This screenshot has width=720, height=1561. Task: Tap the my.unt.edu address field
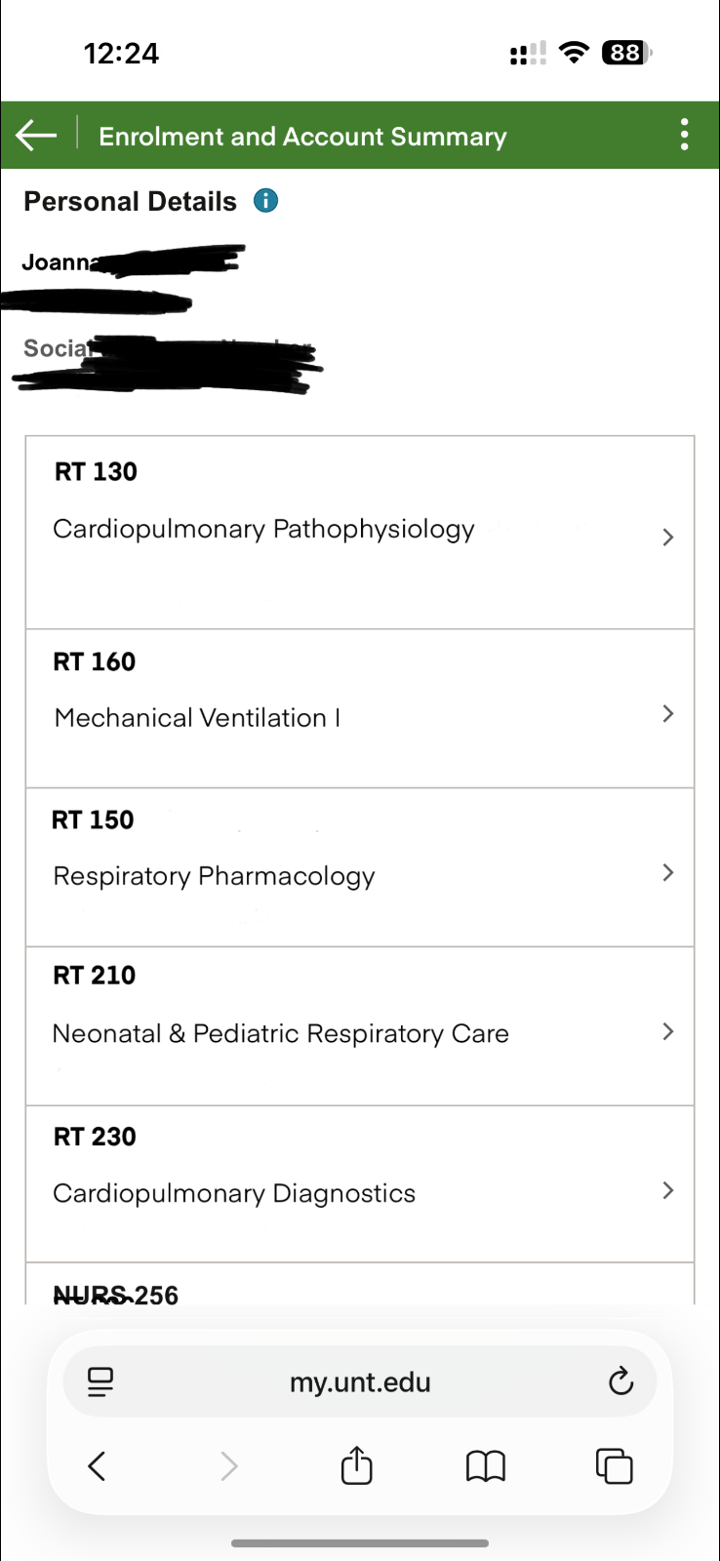coord(360,1381)
